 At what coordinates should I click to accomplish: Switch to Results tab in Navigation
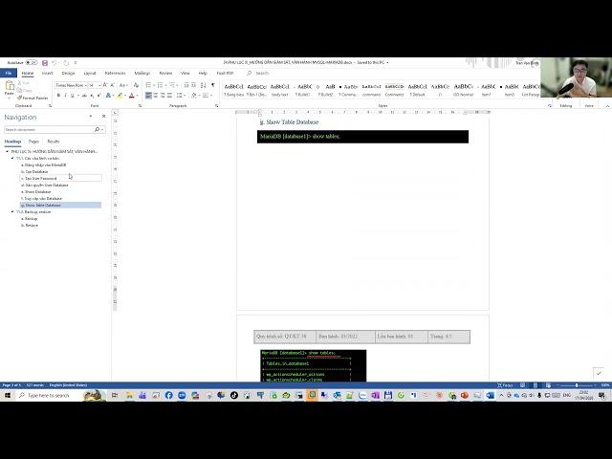54,142
